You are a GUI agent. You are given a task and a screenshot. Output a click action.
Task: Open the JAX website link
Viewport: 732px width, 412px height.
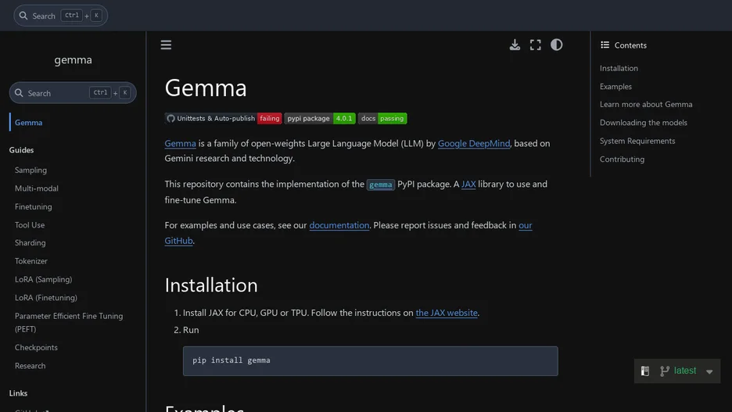coord(447,313)
